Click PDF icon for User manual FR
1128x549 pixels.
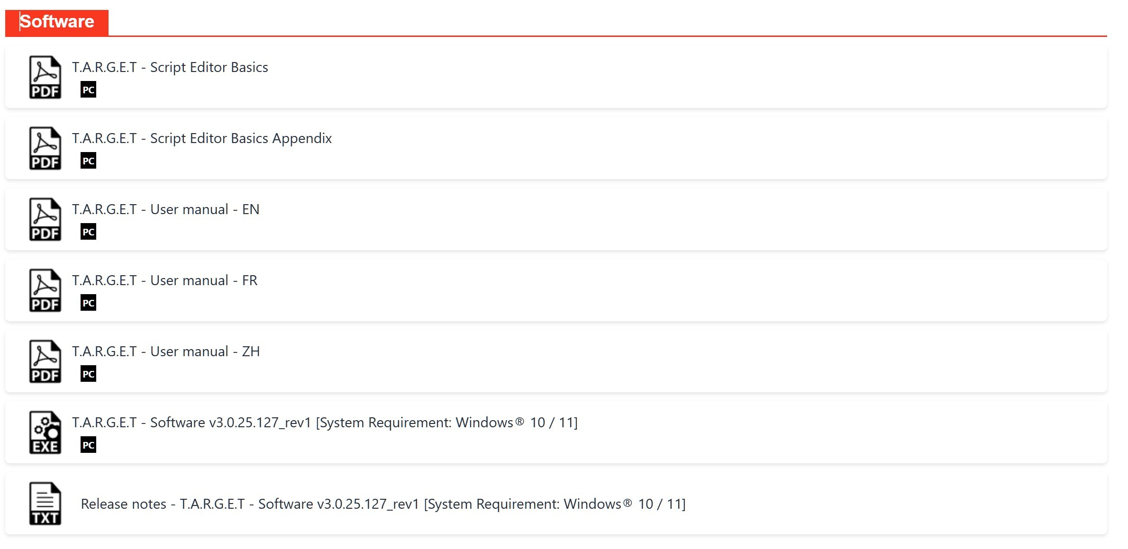pyautogui.click(x=45, y=290)
